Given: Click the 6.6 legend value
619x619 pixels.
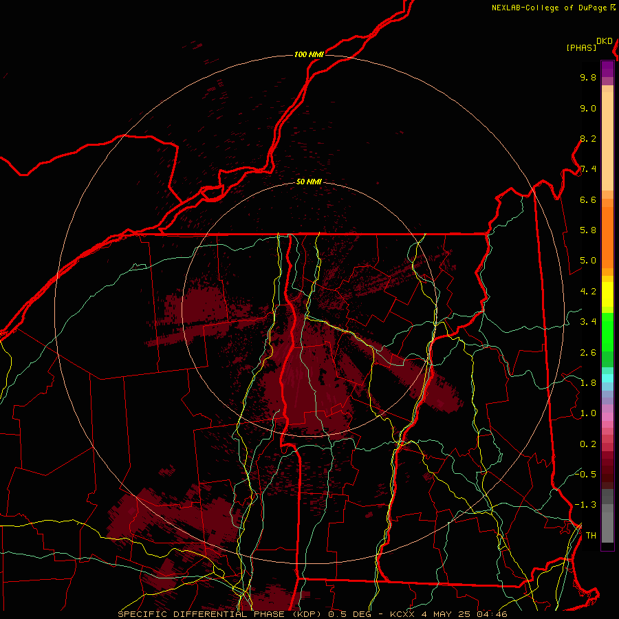Looking at the screenshot, I should 588,199.
